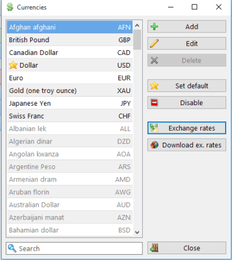Screen dimensions: 232x260
Task: Open the Exchange rates button
Action: pyautogui.click(x=187, y=128)
